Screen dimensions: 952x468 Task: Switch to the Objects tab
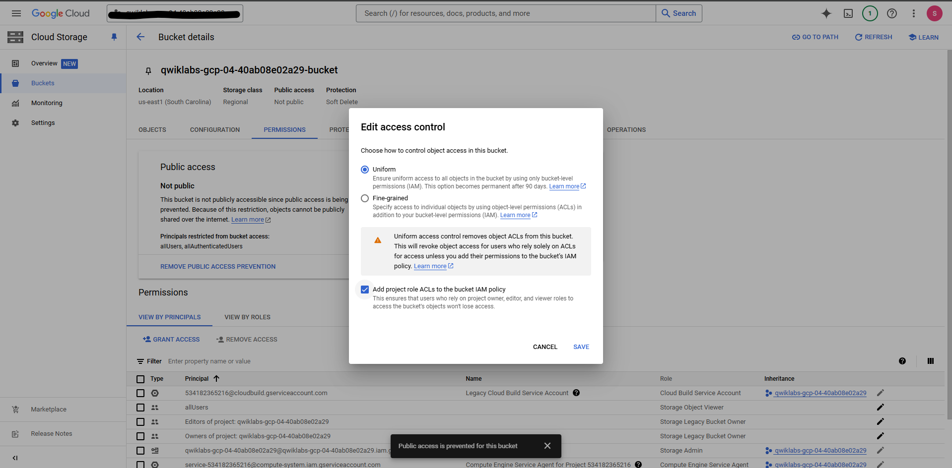[152, 129]
